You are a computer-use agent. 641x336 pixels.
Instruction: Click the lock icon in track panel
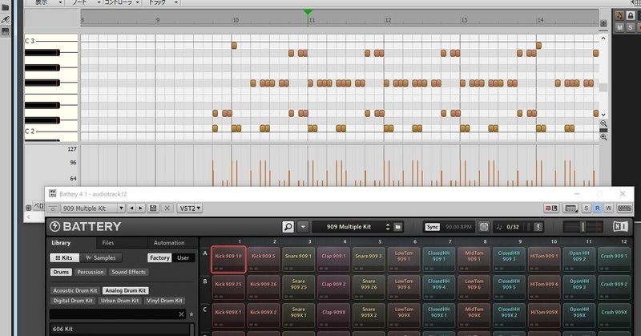[631, 15]
